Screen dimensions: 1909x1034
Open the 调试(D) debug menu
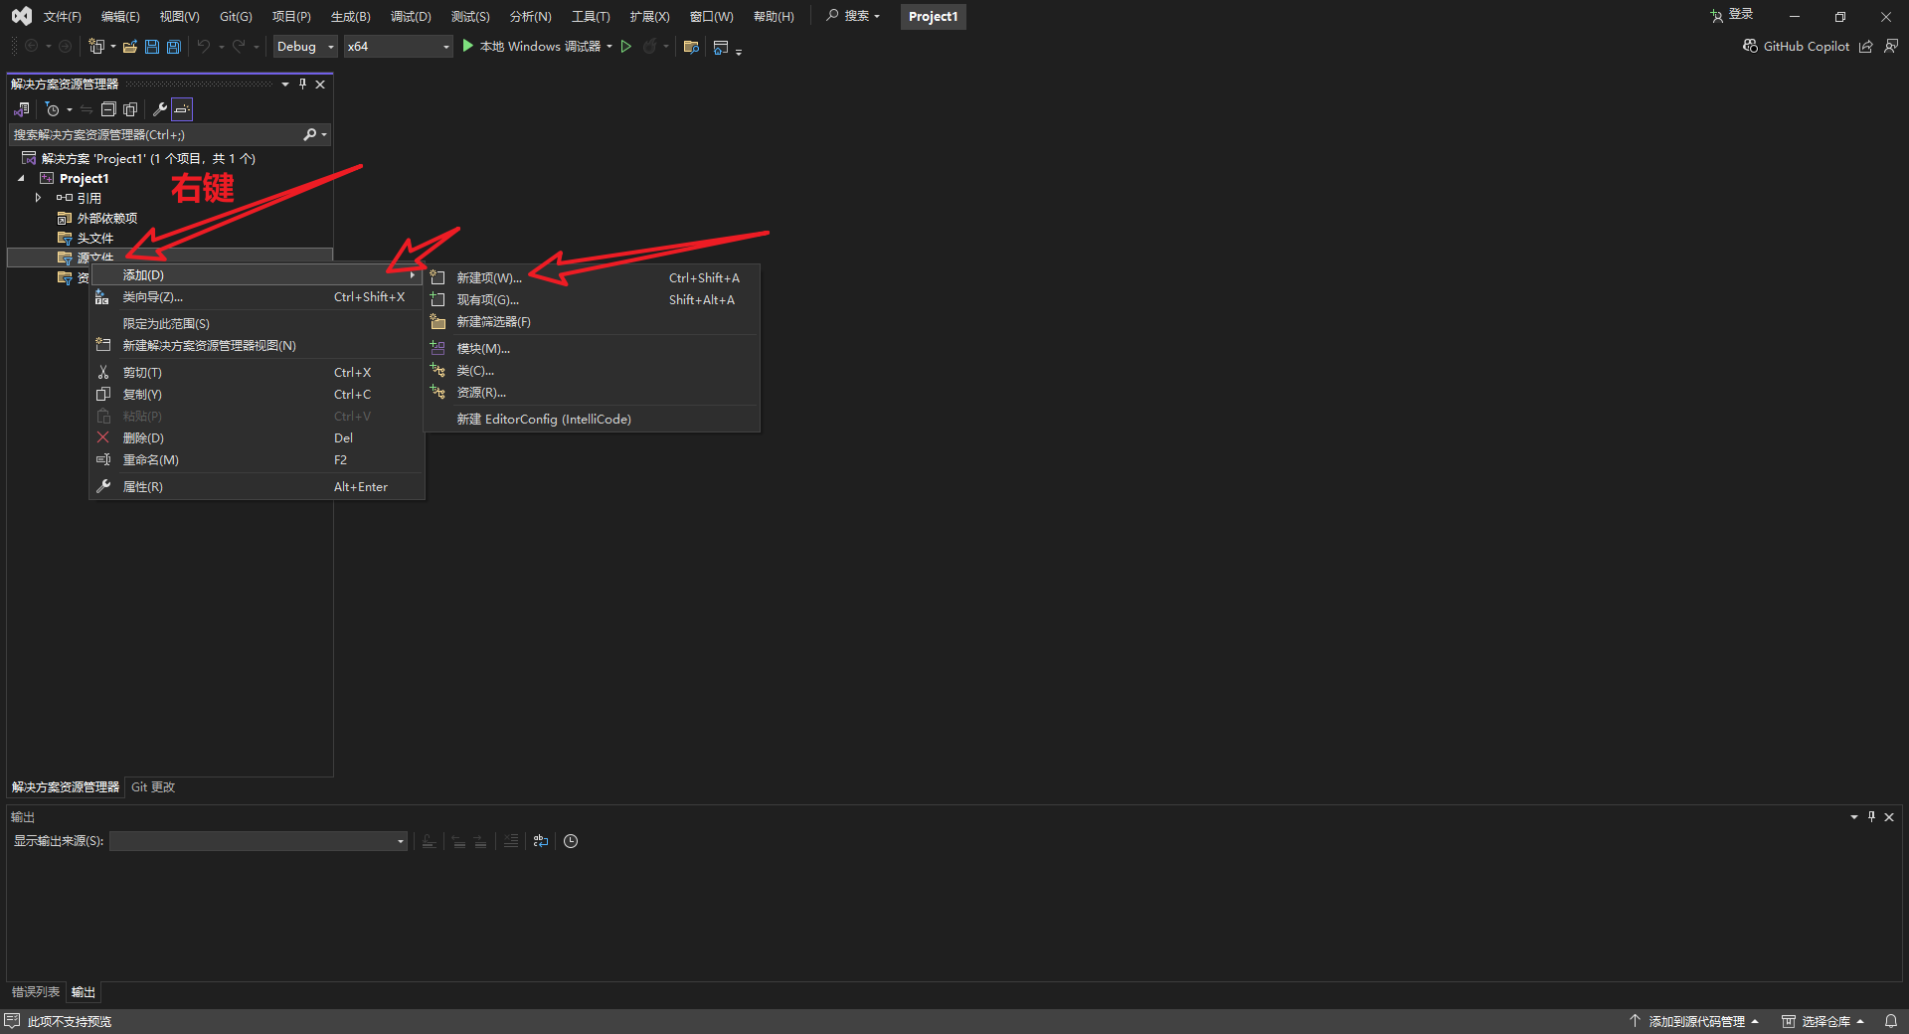pos(411,16)
